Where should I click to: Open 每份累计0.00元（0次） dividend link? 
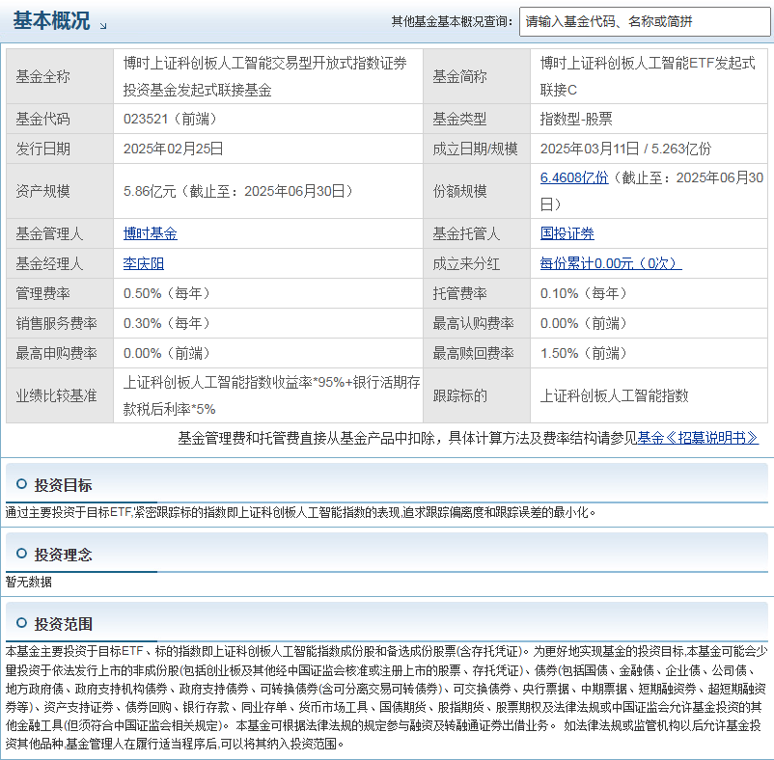click(x=611, y=263)
